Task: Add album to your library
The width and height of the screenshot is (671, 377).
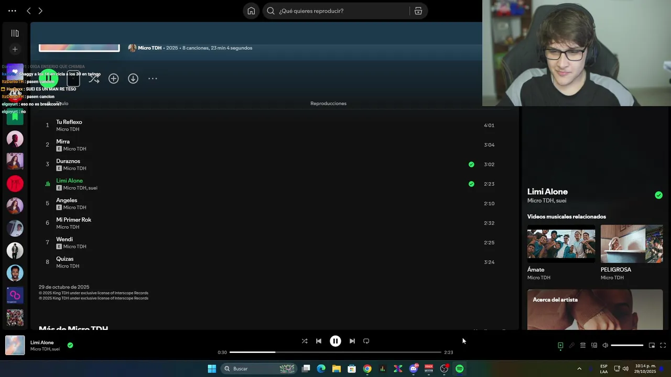Action: click(113, 79)
